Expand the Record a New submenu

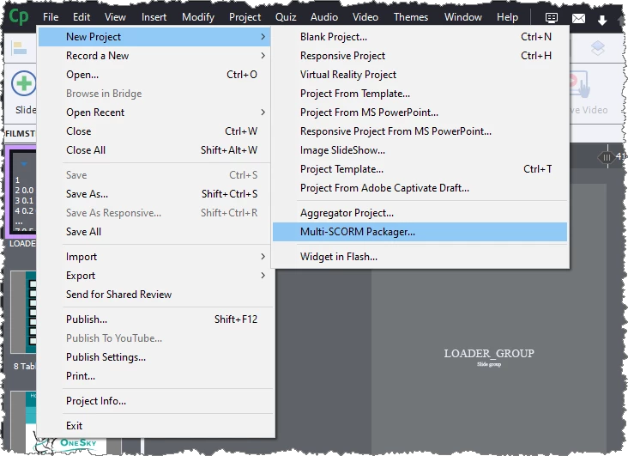[154, 55]
